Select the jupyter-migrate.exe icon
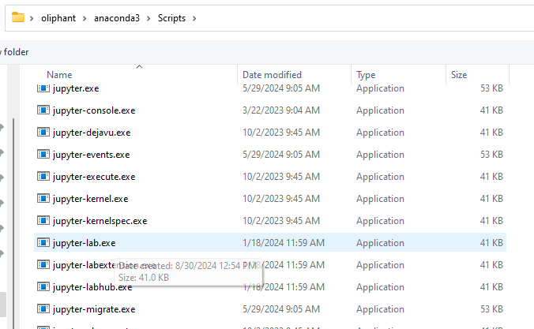Screen dimensions: 534x329 [43, 309]
